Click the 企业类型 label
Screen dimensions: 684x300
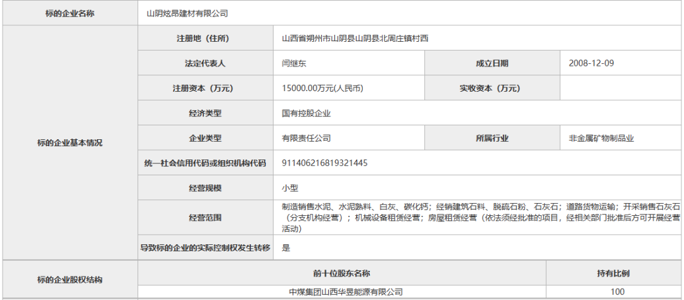pos(205,138)
